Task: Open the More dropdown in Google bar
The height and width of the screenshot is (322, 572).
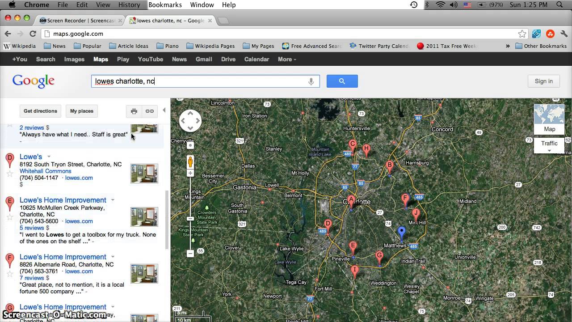Action: pos(287,59)
